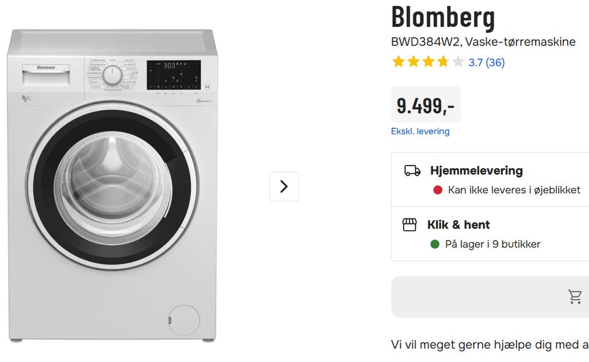589x362 pixels.
Task: Click the first yellow rating star
Action: 398,61
